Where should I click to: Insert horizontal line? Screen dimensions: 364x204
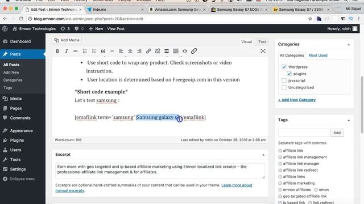112,51
